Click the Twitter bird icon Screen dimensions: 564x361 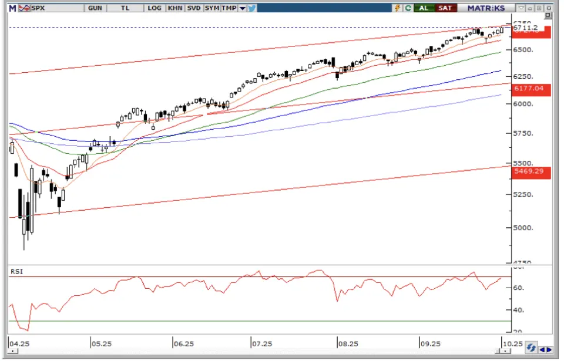[252, 8]
